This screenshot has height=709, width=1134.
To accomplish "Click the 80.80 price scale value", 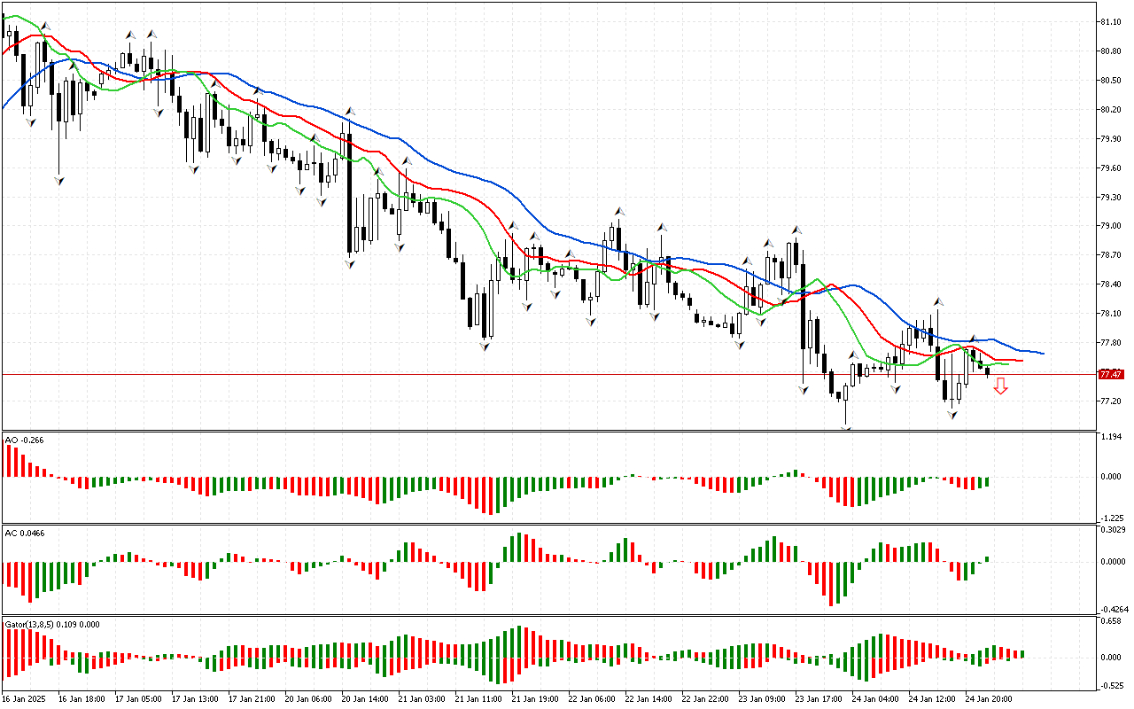I will click(1111, 51).
